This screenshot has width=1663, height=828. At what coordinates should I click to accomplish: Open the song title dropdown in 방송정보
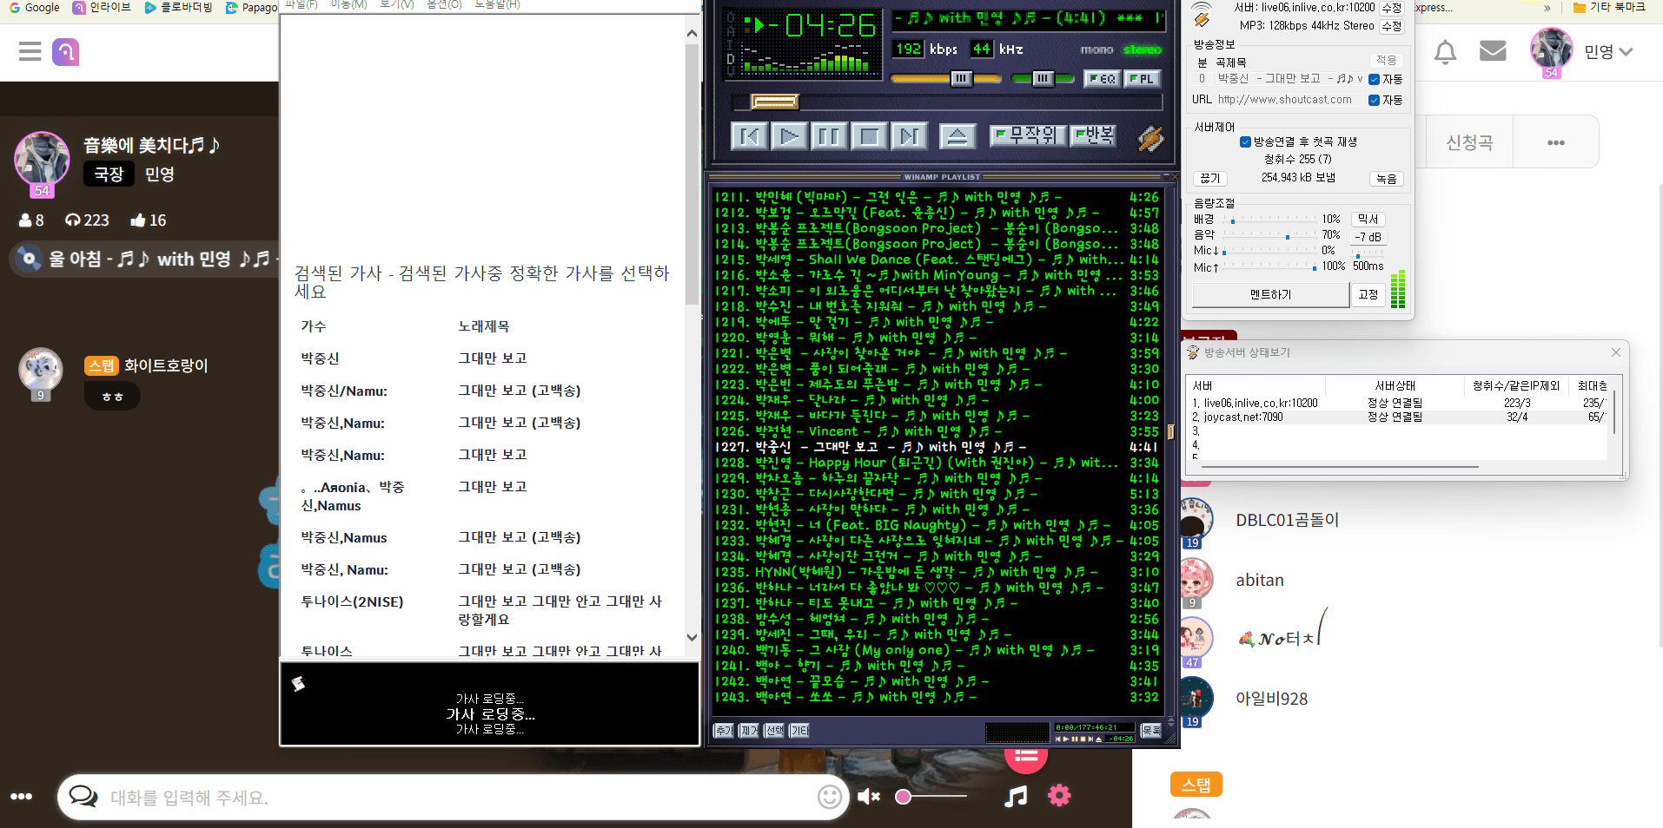coord(1360,79)
